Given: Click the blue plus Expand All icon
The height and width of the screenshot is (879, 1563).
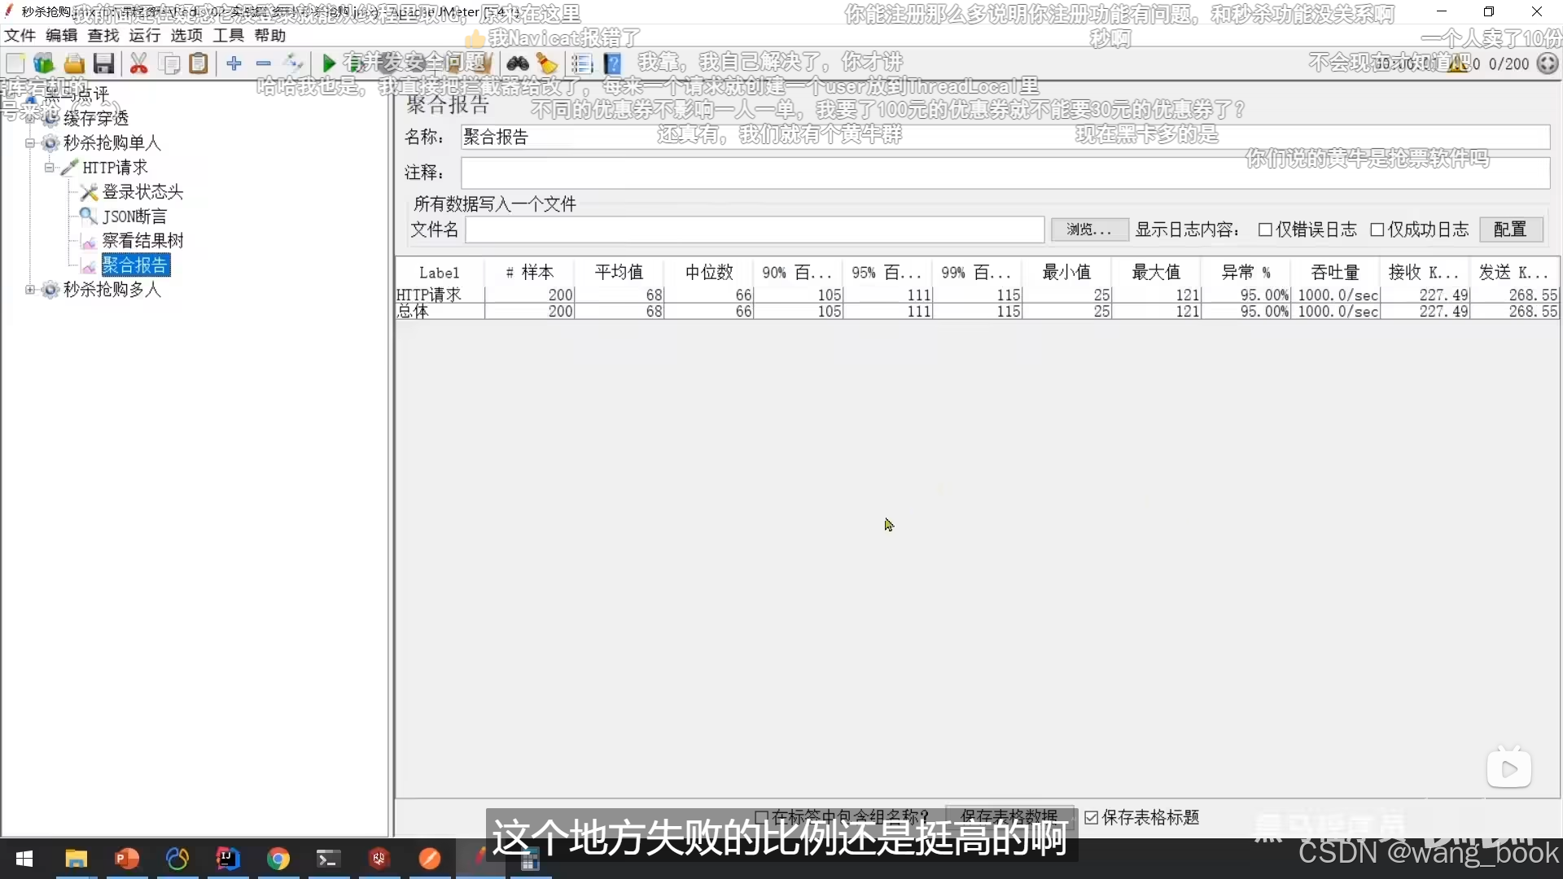Looking at the screenshot, I should (x=234, y=63).
